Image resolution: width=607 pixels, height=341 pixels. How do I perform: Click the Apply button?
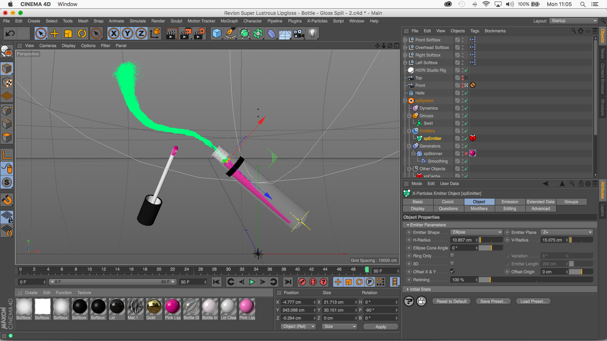click(381, 327)
